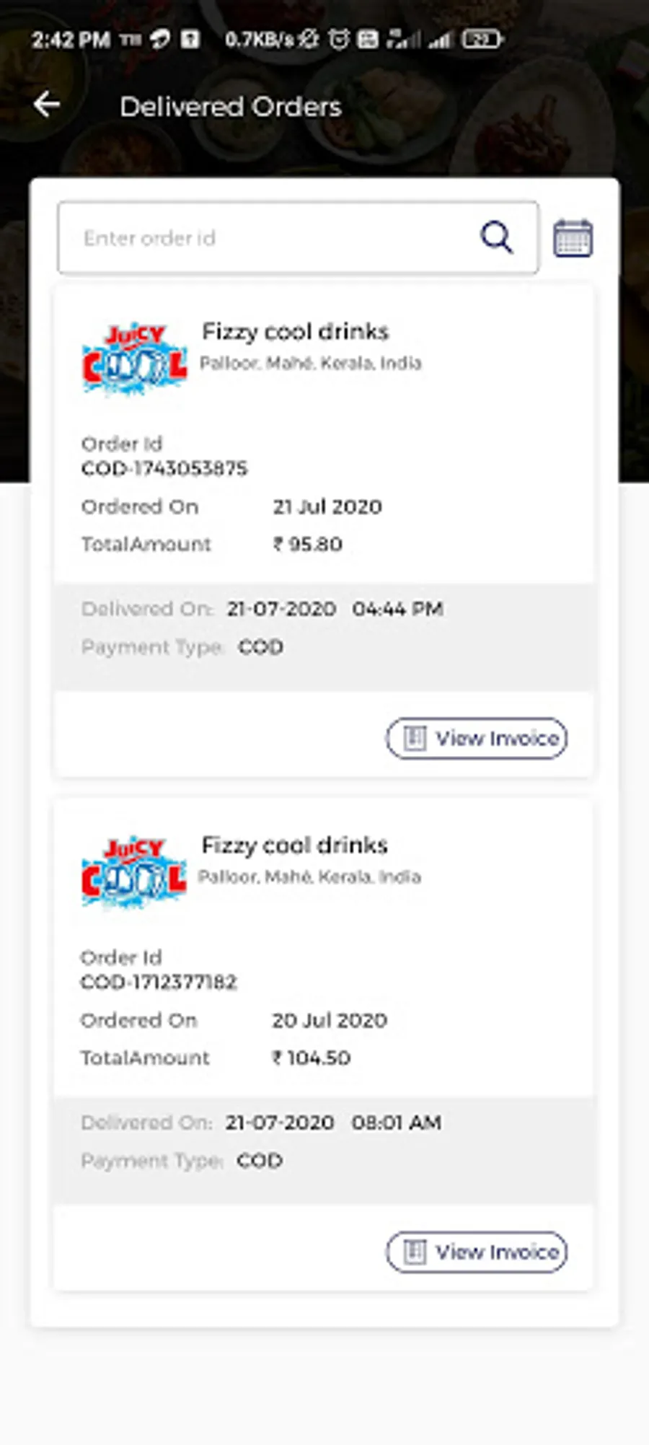The width and height of the screenshot is (649, 1445).
Task: Click invoice icon on first order's button
Action: click(415, 738)
